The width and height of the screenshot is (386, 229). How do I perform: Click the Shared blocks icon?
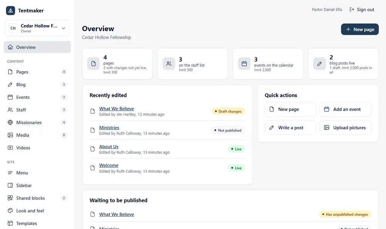(x=10, y=198)
